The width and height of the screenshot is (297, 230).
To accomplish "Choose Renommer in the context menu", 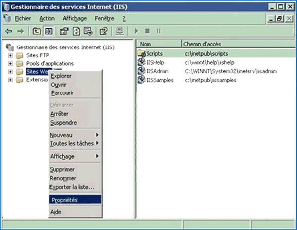I will tap(75, 178).
